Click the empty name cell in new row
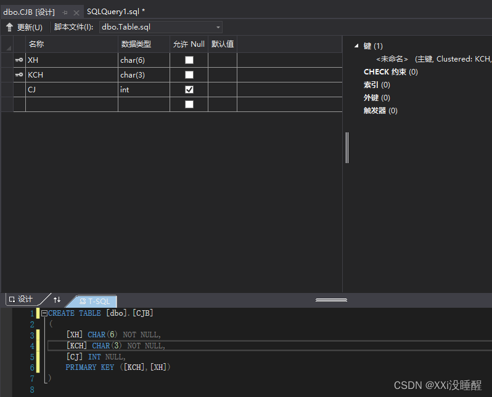This screenshot has height=397, width=492. coord(72,105)
